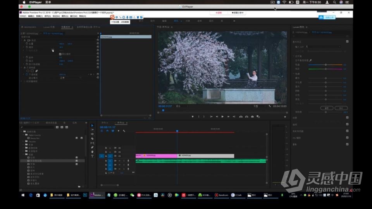
Task: Select the Track Select Forward tool
Action: pos(92,130)
